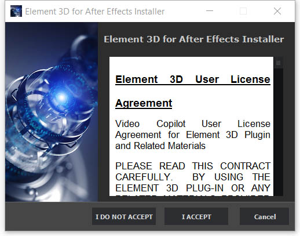Click the installer app icon in title bar

coord(16,11)
